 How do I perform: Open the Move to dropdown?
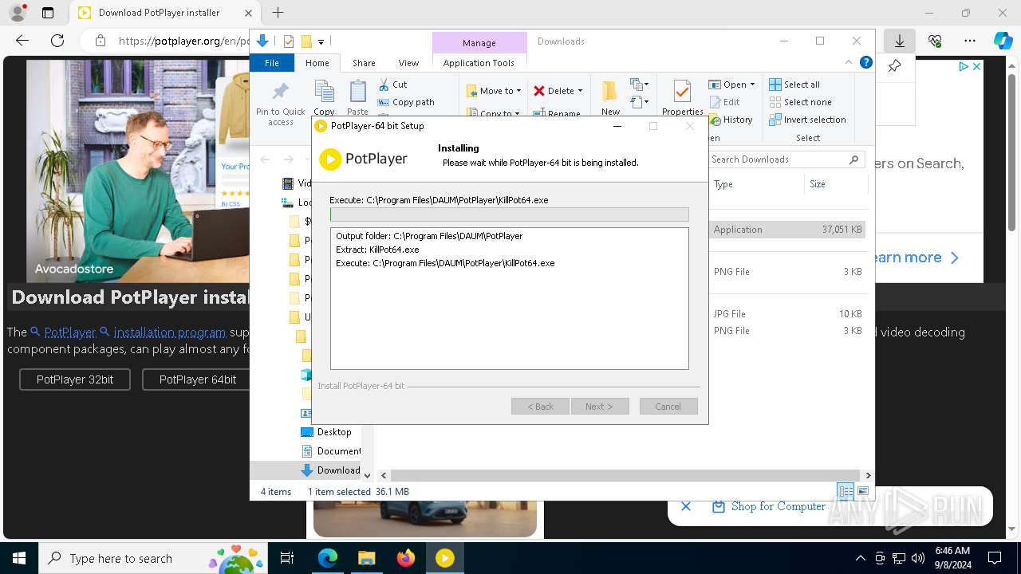[x=494, y=91]
